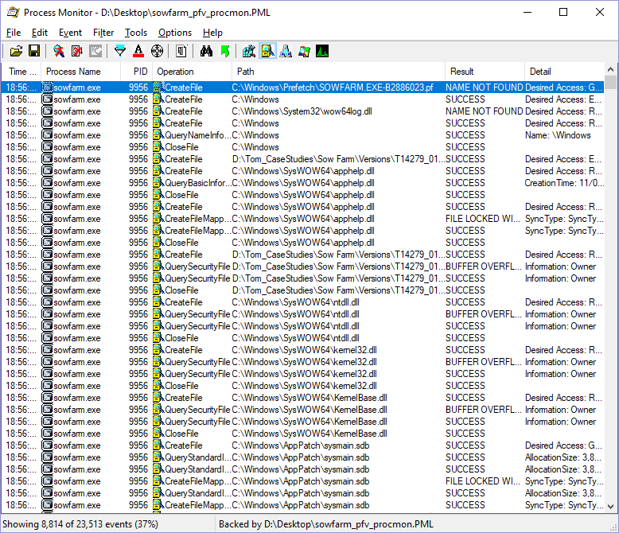Click the scrollbar up arrow
Viewport: 619px width, 533px height.
611,69
